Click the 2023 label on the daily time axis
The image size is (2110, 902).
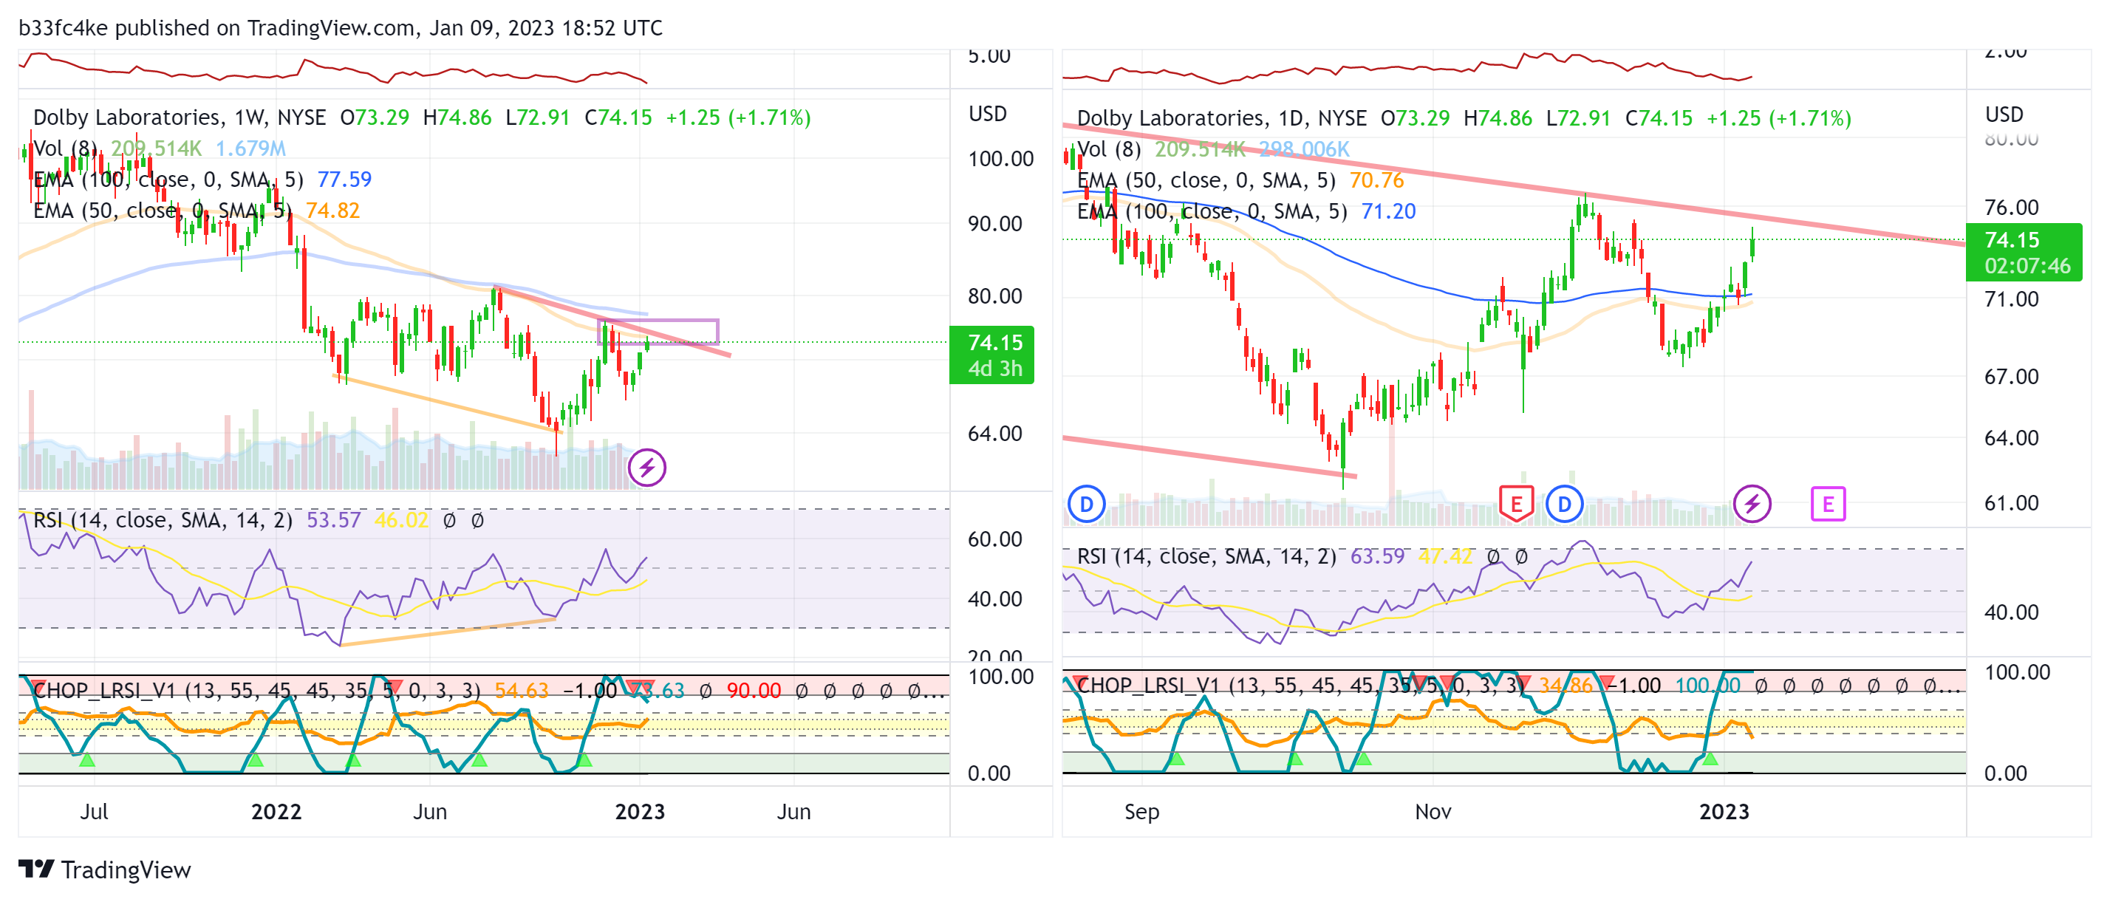tap(1724, 811)
